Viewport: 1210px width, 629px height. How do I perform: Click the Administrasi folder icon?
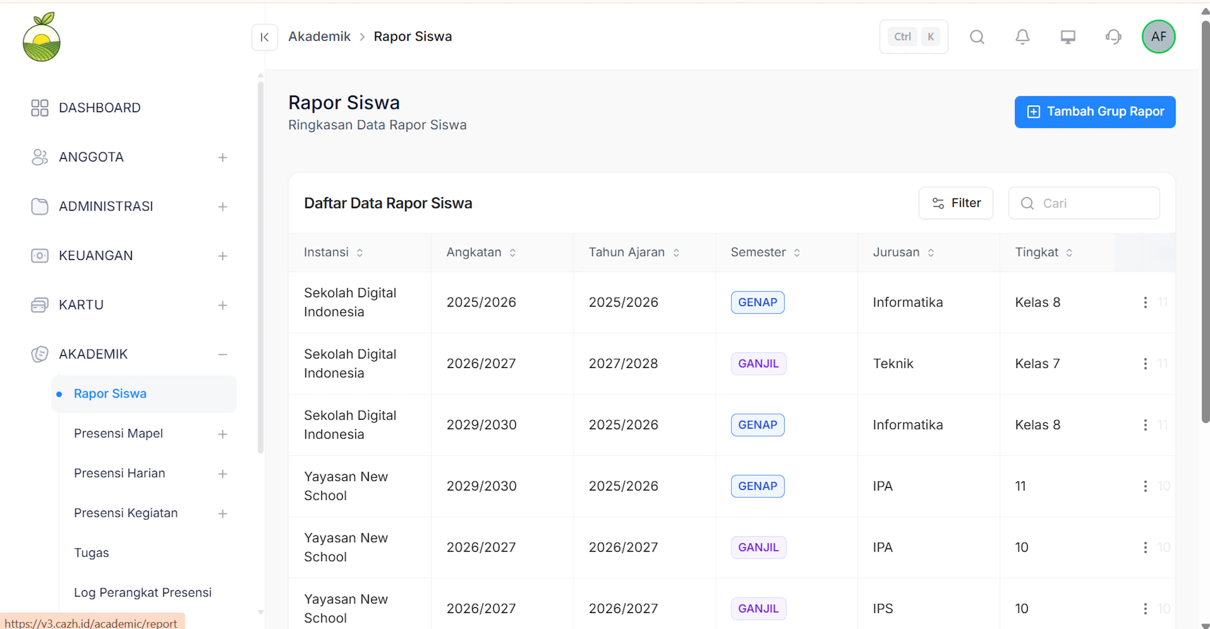pos(40,206)
